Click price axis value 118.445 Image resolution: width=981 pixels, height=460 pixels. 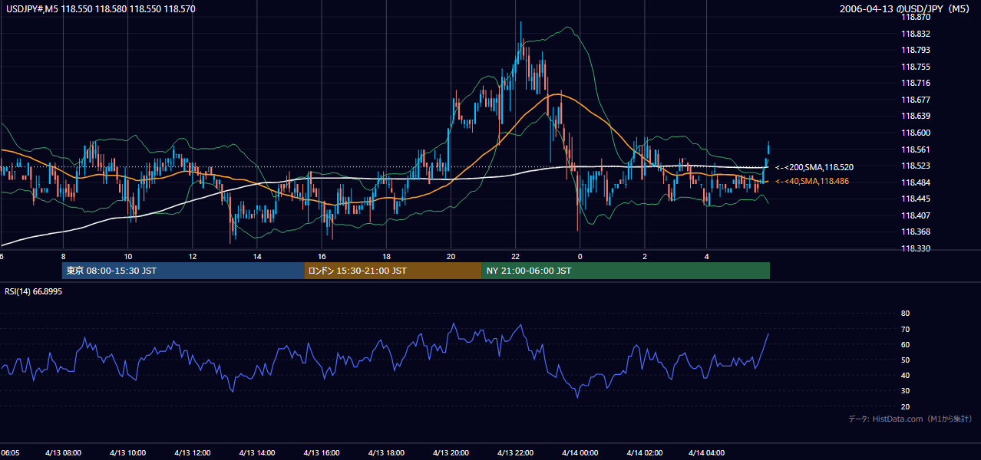(x=915, y=199)
